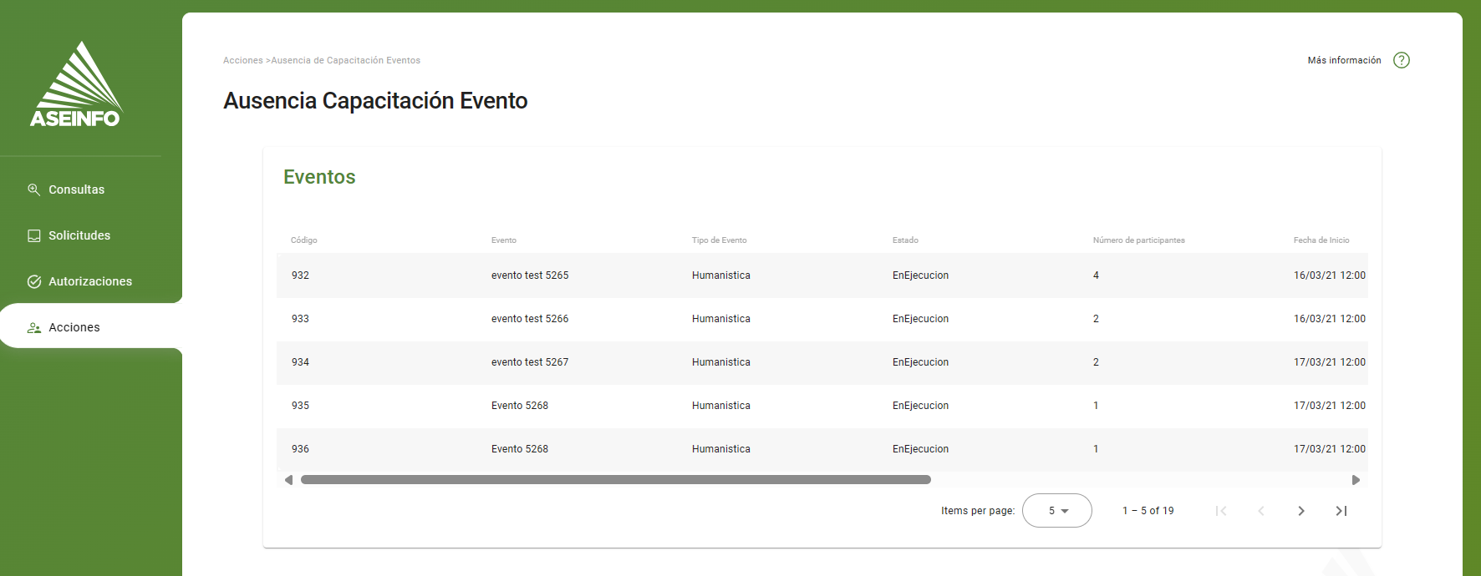Go to next page of events
1481x576 pixels.
click(1300, 511)
